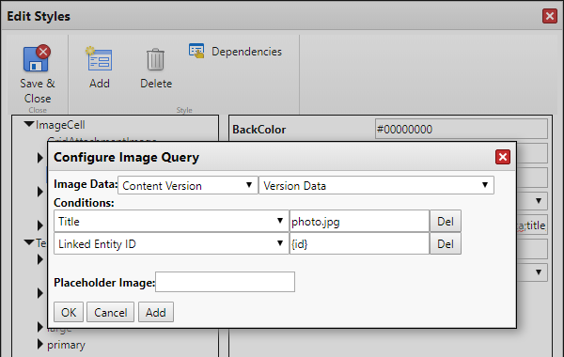Image resolution: width=564 pixels, height=357 pixels.
Task: Expand the primary tree node
Action: (40, 344)
